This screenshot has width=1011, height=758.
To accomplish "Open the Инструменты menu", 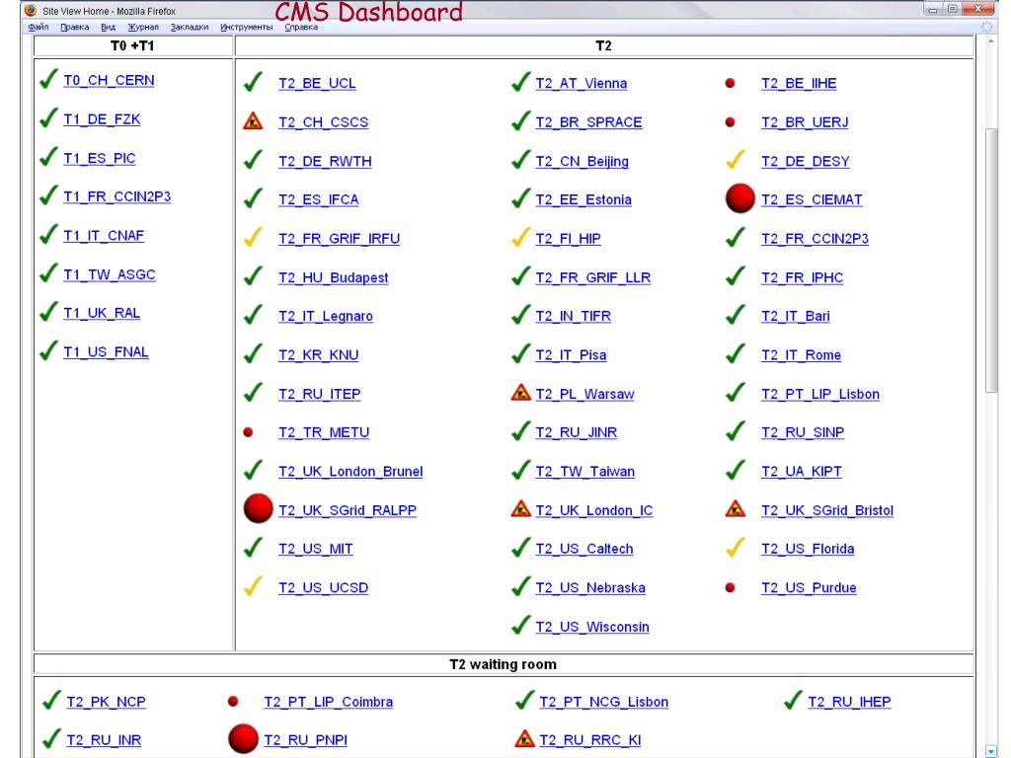I will pos(246,27).
